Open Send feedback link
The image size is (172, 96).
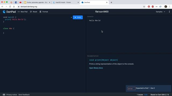(24, 95)
